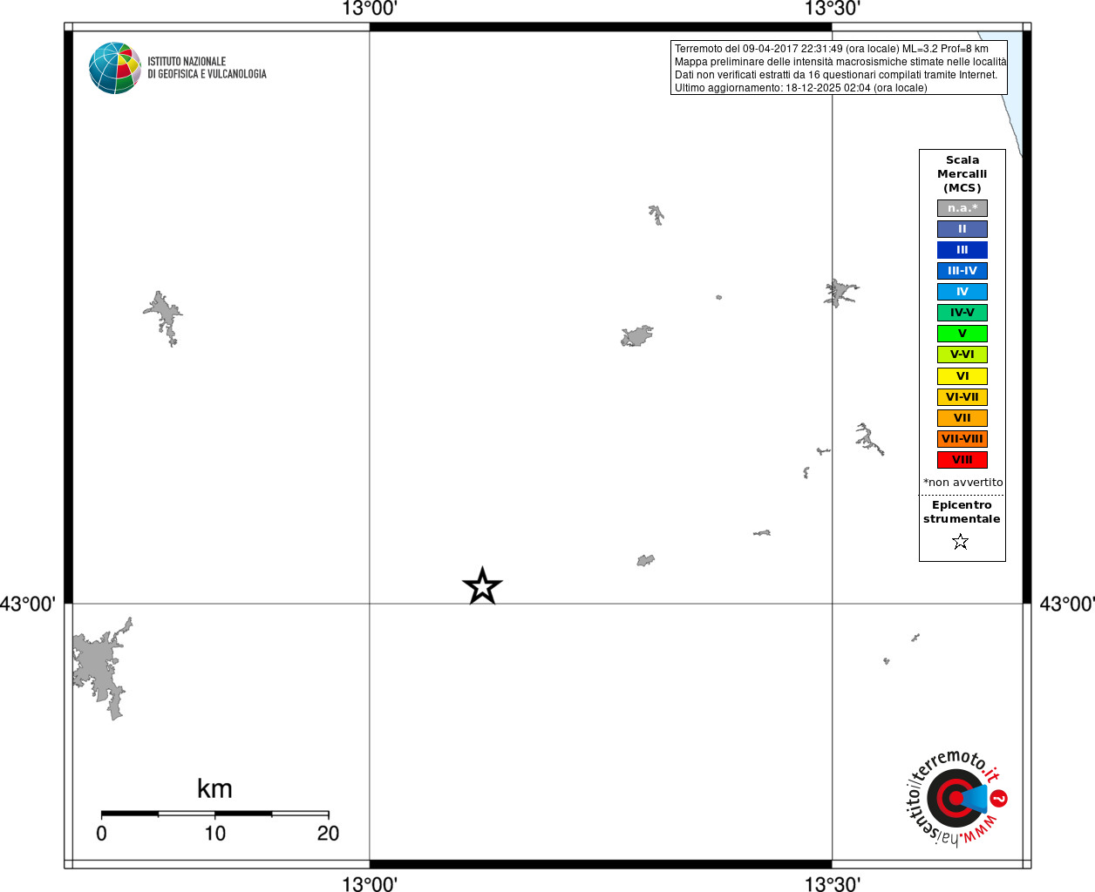Select the IV-V green legend swatch
This screenshot has width=1095, height=892.
962,313
